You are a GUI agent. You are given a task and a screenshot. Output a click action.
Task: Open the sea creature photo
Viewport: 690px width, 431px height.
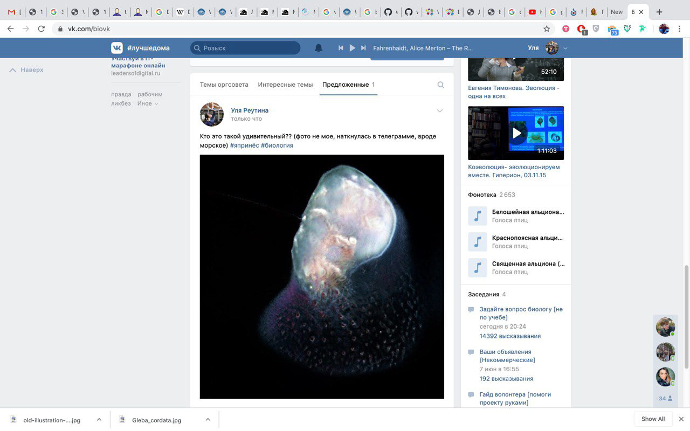click(322, 276)
